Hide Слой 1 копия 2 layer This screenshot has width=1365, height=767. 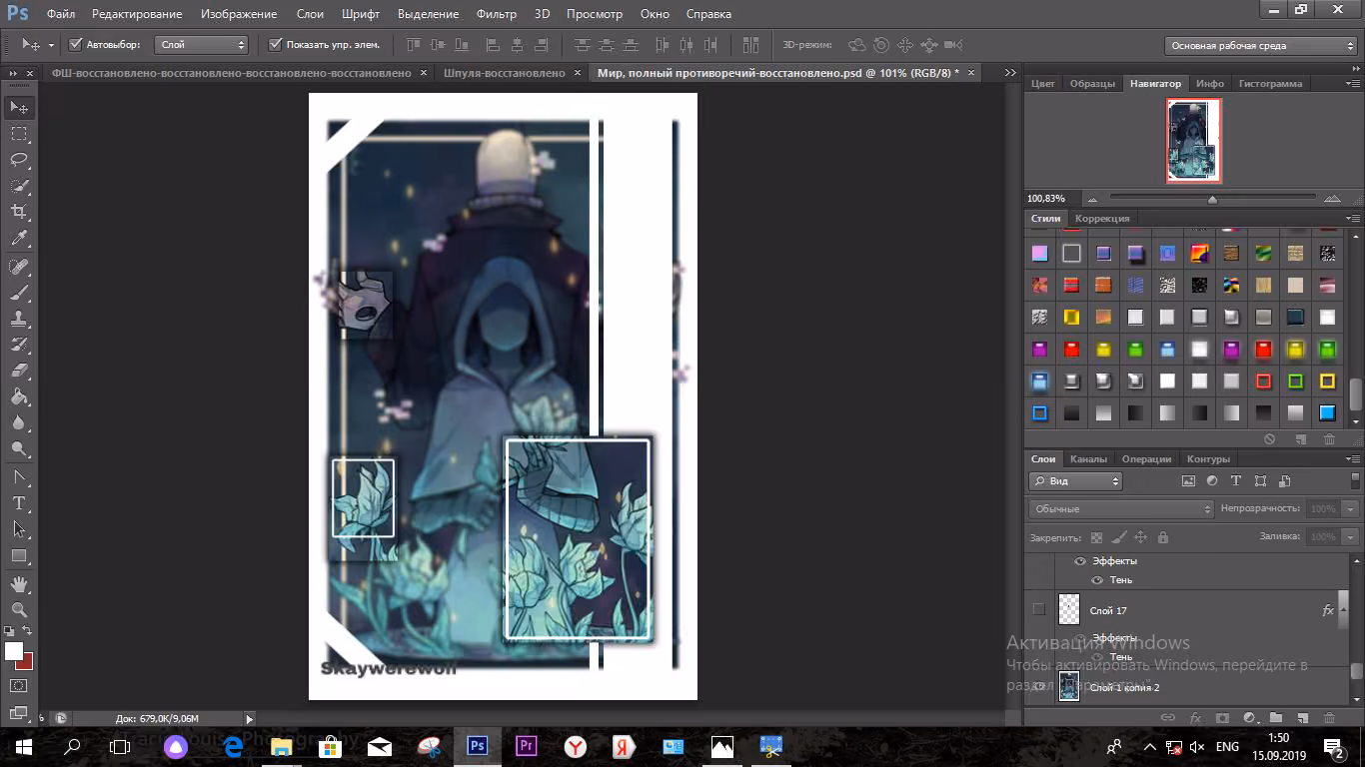[x=1039, y=686]
